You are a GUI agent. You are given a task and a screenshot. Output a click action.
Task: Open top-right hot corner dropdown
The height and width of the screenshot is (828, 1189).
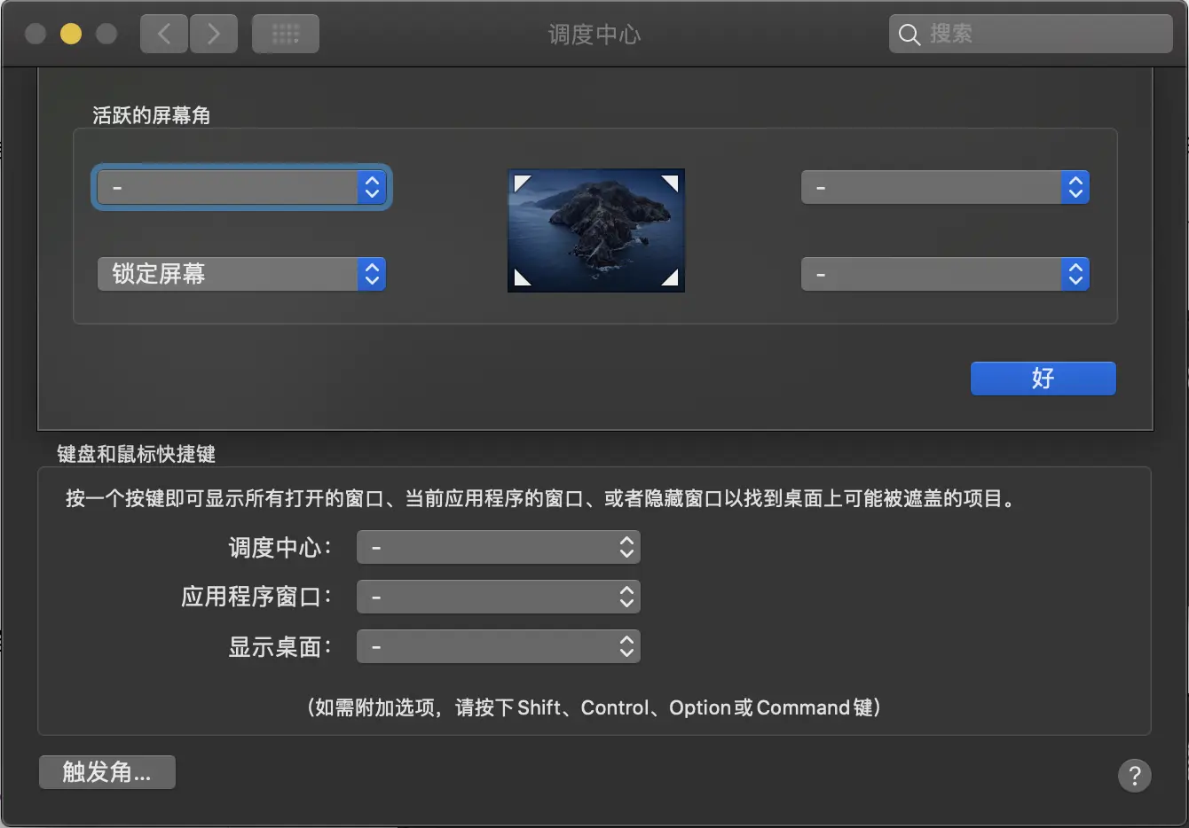[x=945, y=188]
